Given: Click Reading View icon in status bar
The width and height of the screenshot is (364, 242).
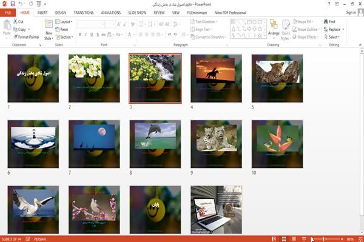Looking at the screenshot, I should [x=294, y=239].
